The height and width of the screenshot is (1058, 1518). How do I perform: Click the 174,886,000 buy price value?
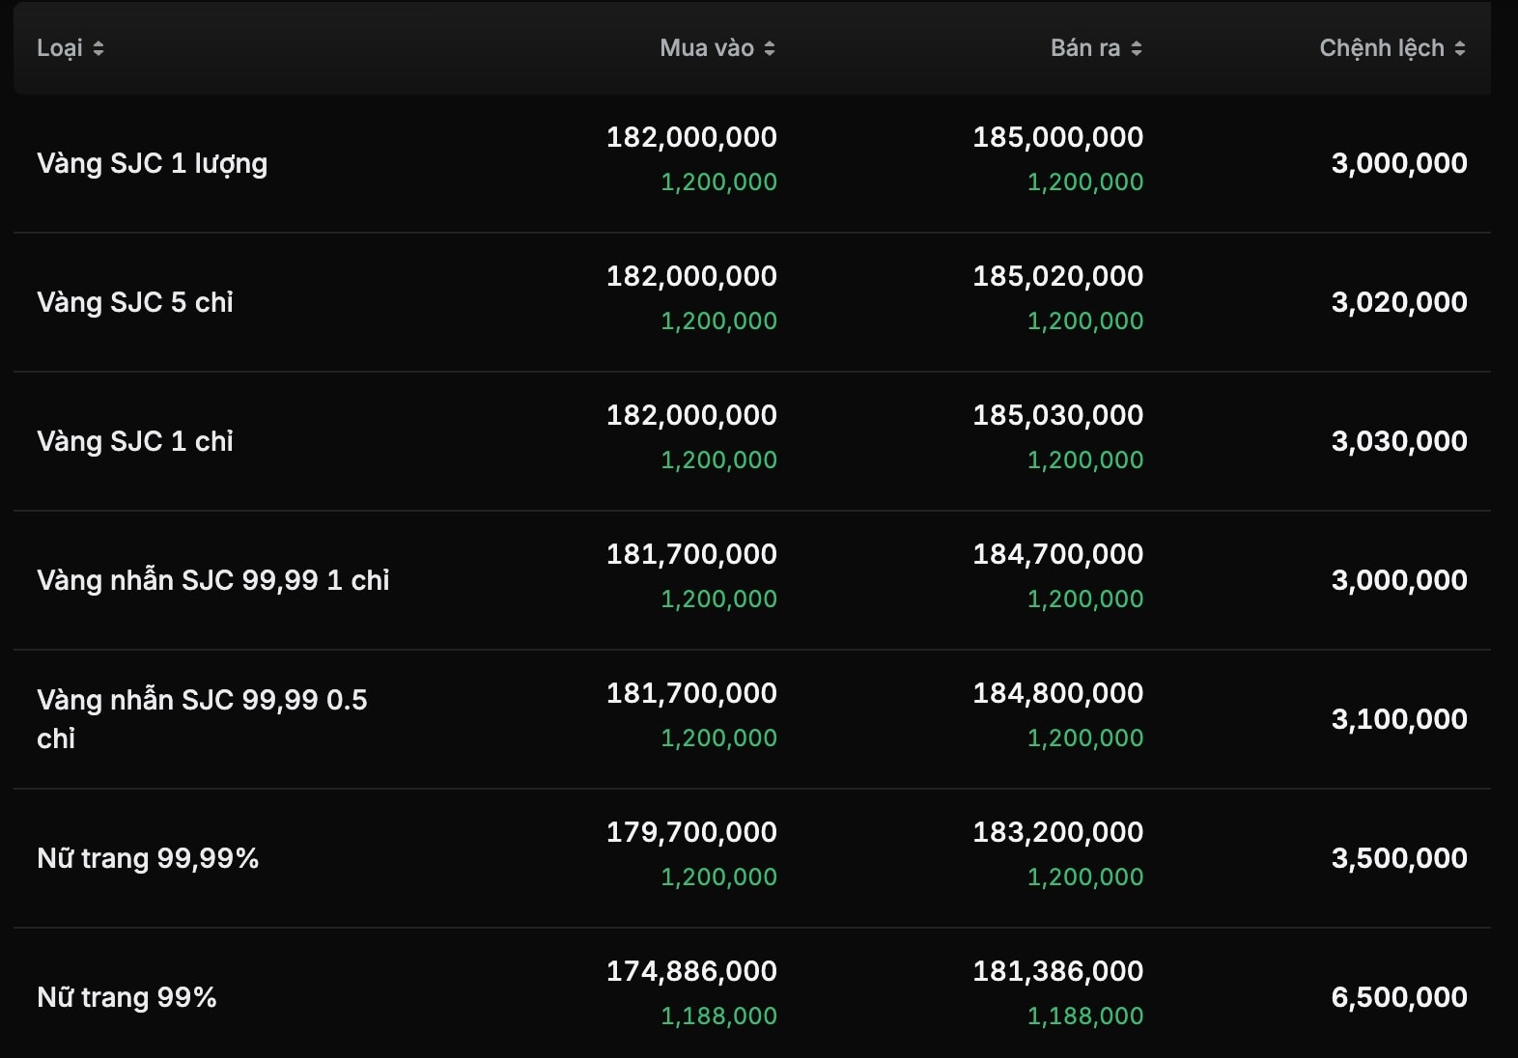pyautogui.click(x=691, y=971)
